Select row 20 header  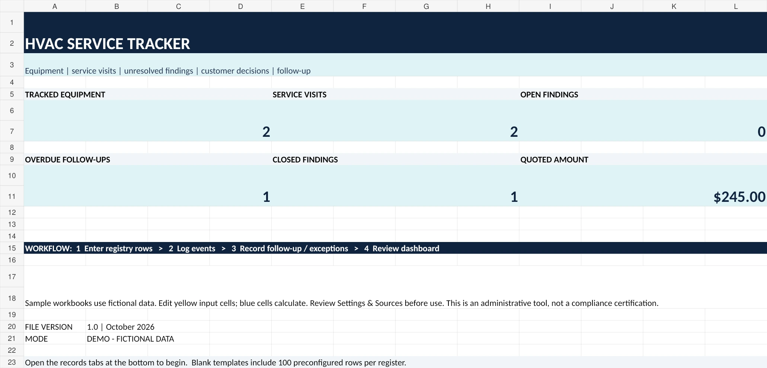(12, 327)
